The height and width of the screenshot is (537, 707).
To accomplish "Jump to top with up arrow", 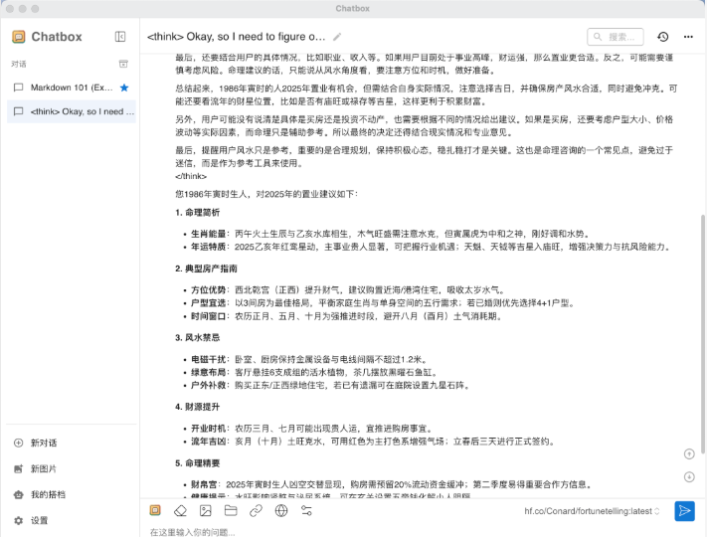I will point(689,454).
